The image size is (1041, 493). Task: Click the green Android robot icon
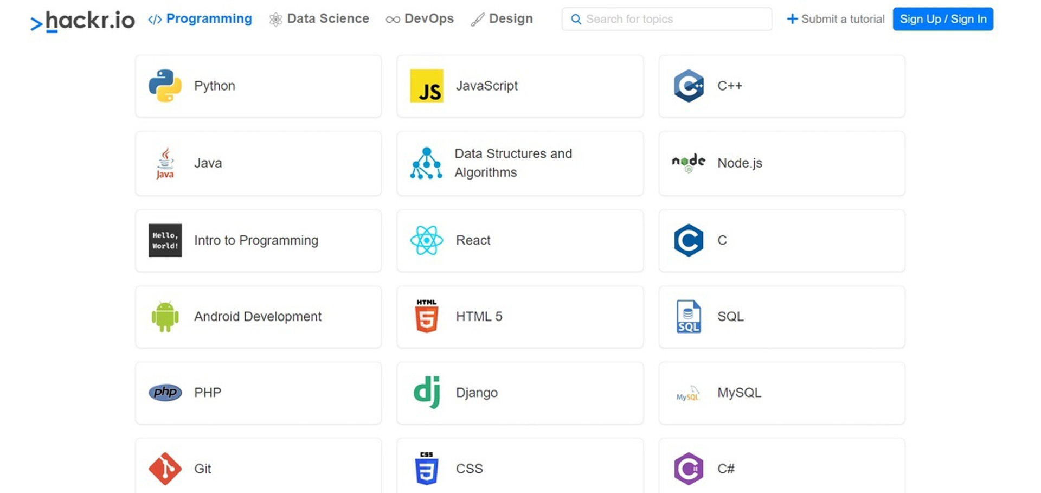click(165, 316)
